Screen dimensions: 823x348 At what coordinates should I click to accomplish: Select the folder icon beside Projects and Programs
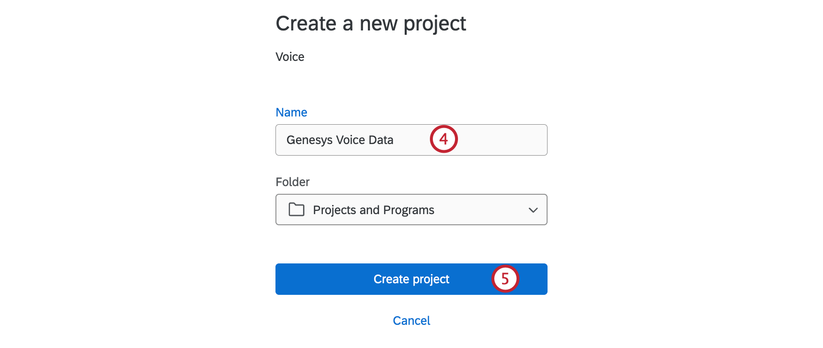coord(296,210)
